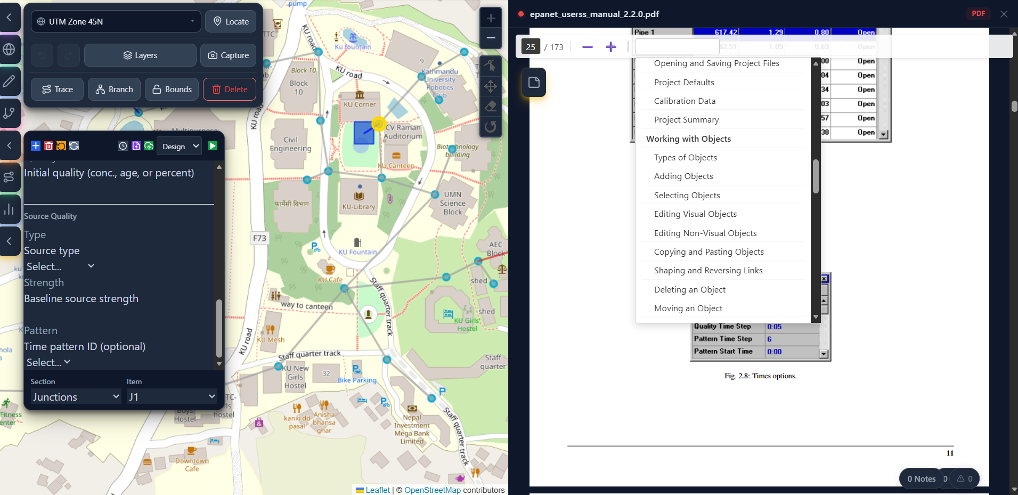The width and height of the screenshot is (1018, 495).
Task: Click the red Delete button
Action: click(230, 90)
